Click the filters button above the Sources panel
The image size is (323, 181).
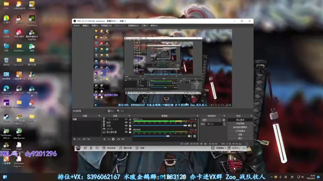click(121, 111)
